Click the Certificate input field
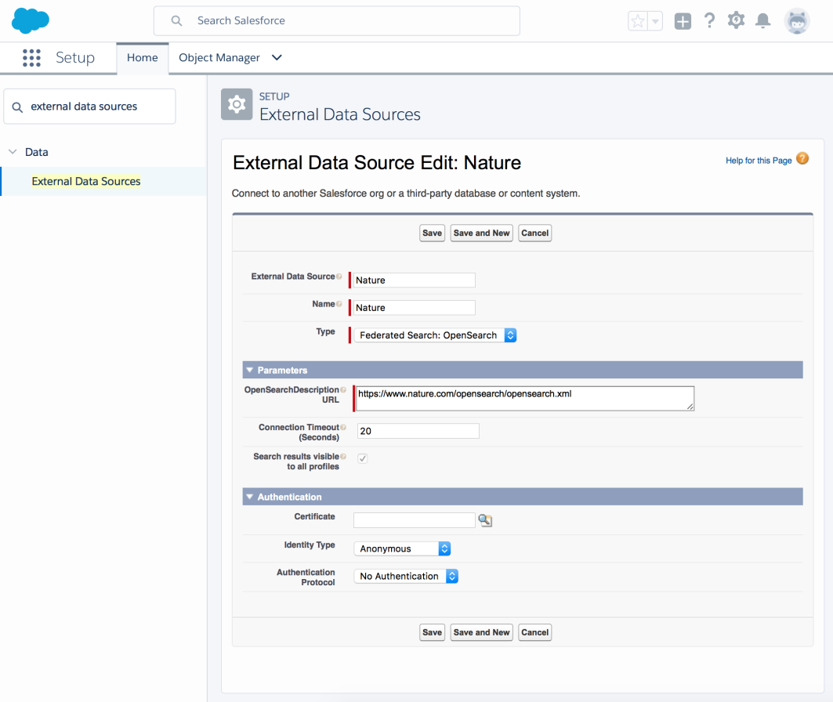The width and height of the screenshot is (833, 702). 415,520
